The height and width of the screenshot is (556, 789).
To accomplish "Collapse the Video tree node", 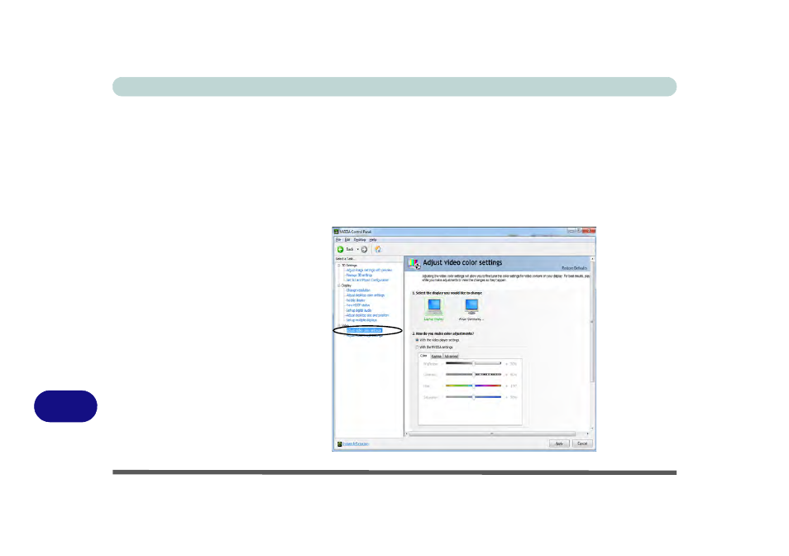I will (338, 325).
